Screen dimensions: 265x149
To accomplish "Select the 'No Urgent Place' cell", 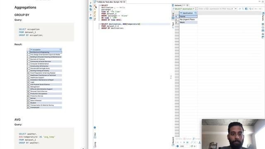I will 188,19.
